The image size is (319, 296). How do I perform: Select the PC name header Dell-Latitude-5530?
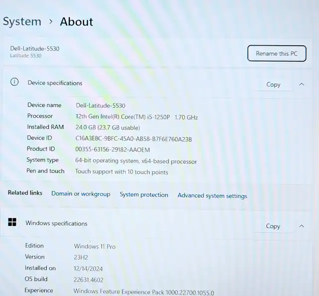35,49
